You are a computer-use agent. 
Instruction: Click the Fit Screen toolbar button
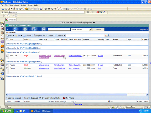(x=48, y=36)
